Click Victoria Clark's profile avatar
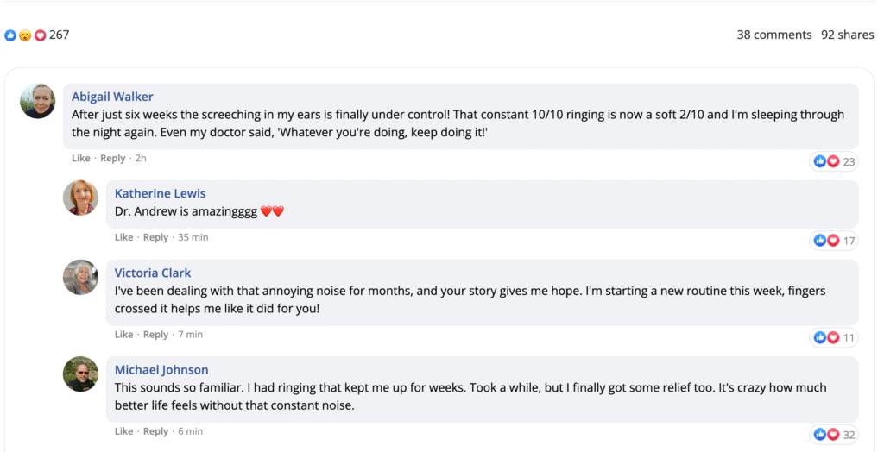884x452 pixels. click(x=80, y=277)
